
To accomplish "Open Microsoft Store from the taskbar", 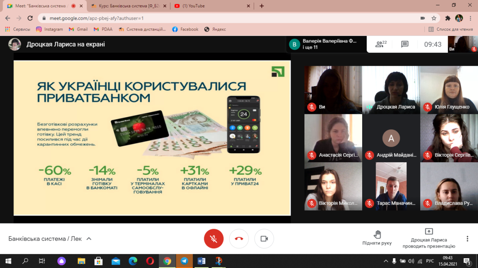I will click(x=99, y=261).
